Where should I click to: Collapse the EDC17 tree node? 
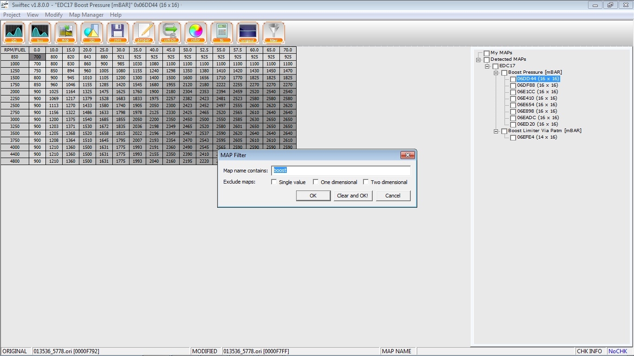487,66
